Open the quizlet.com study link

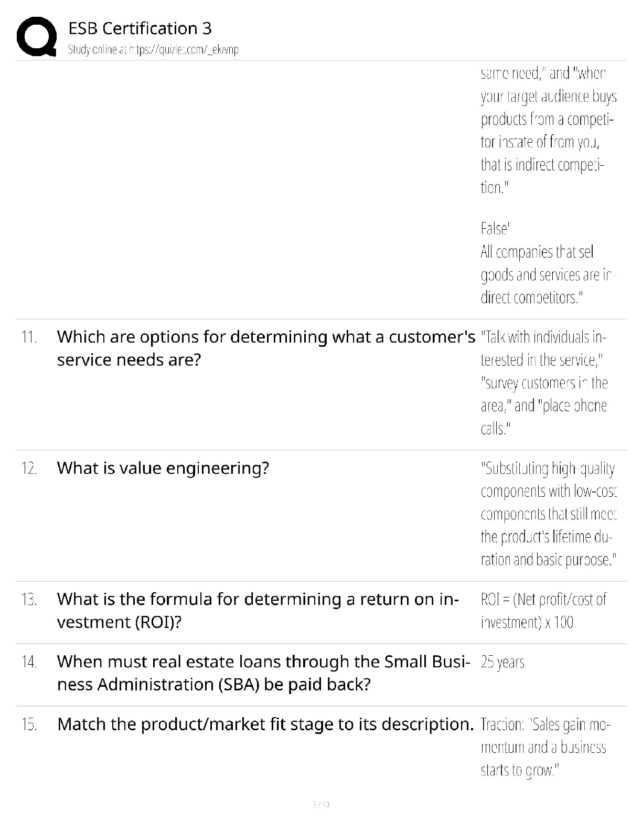coord(154,50)
